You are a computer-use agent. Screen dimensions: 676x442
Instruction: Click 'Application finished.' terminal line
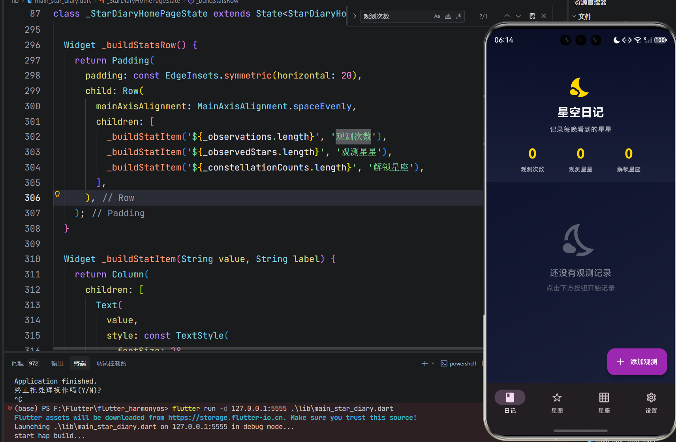pos(56,381)
